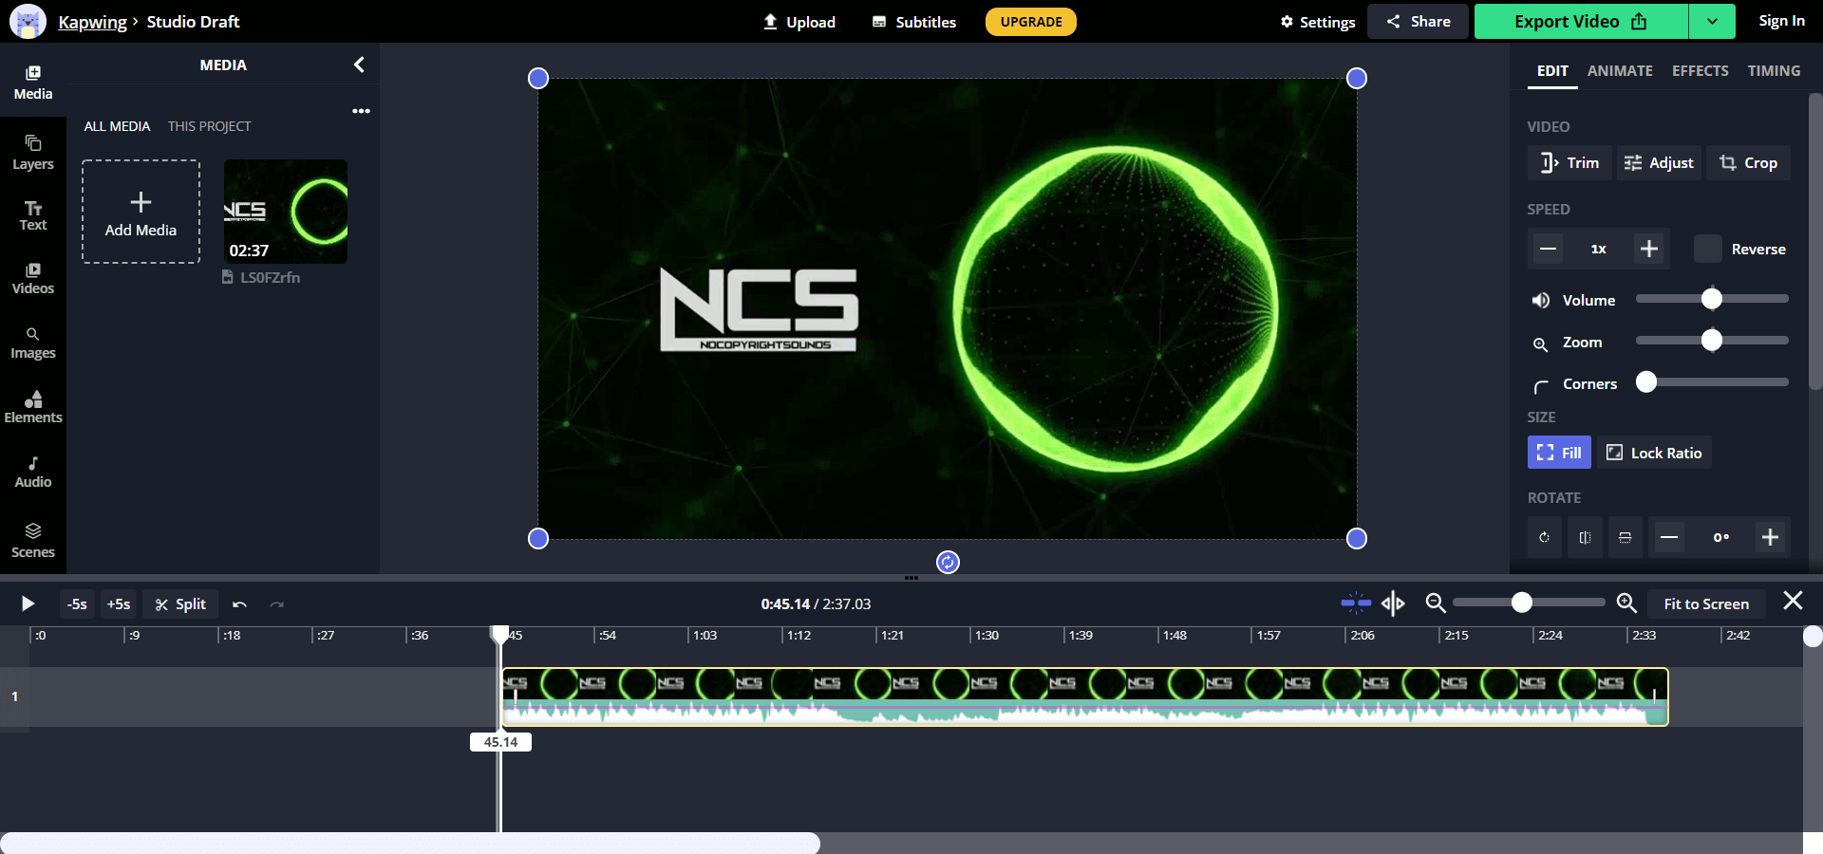Viewport: 1823px width, 854px height.
Task: Open the Videos sidebar panel
Action: 33,278
